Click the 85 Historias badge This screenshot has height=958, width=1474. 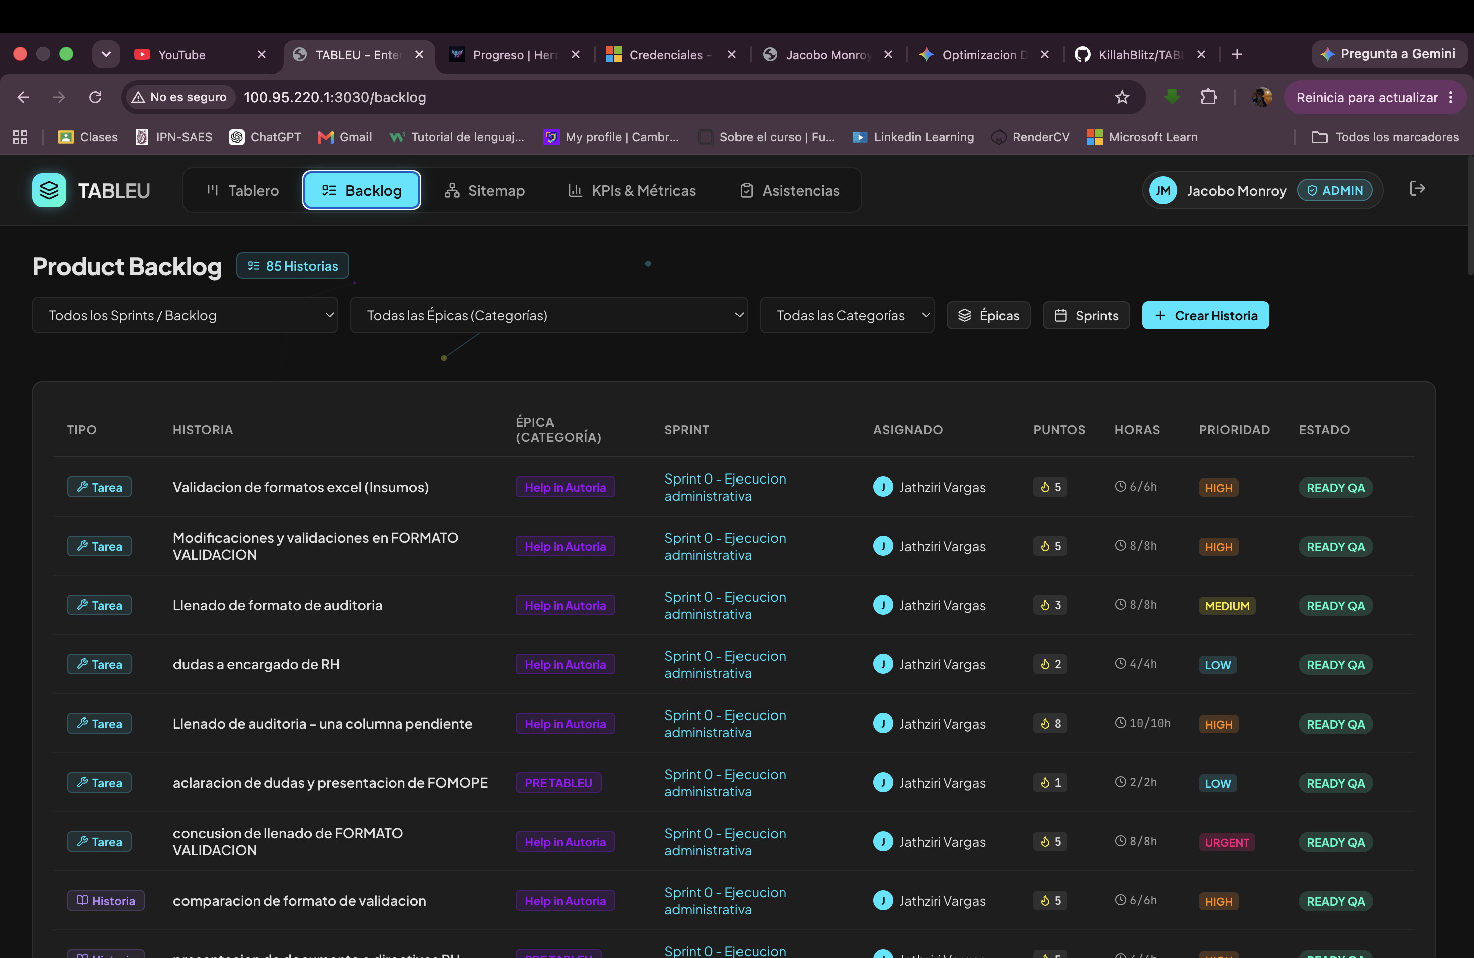[x=292, y=266]
